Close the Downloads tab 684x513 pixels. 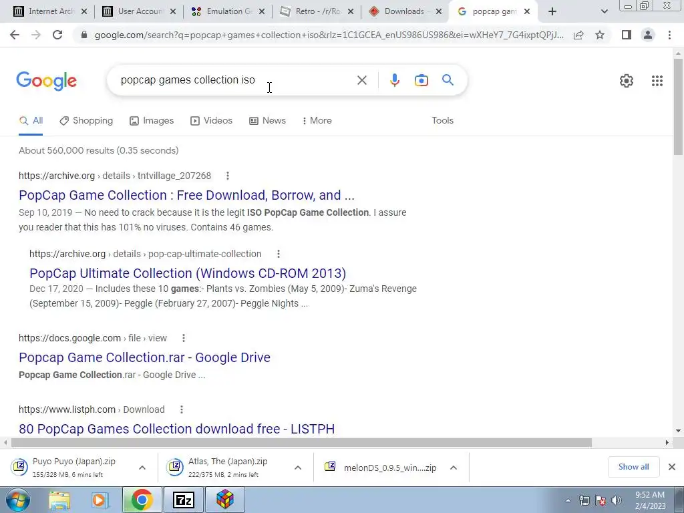click(439, 12)
